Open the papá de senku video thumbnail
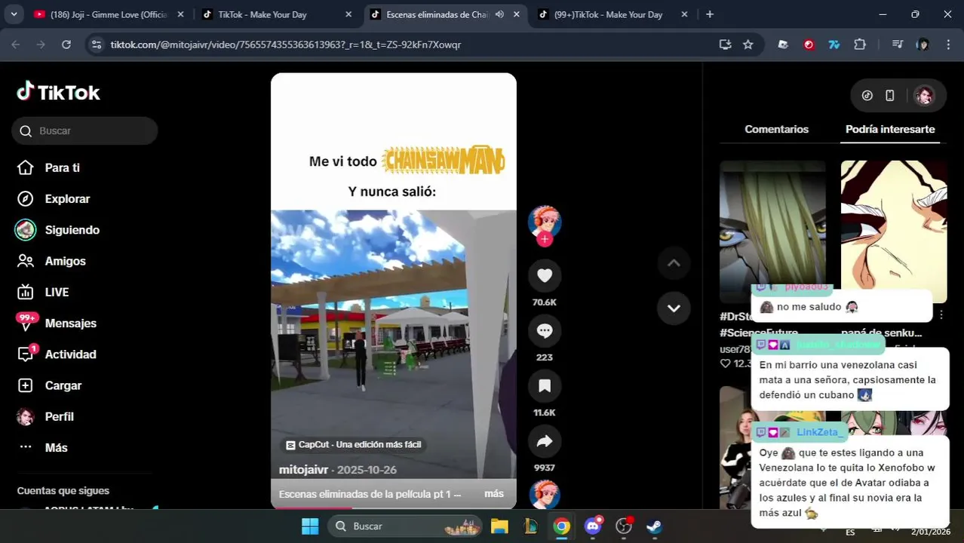This screenshot has width=964, height=543. [x=894, y=231]
